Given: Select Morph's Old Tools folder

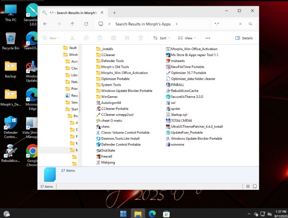Looking at the screenshot, I should click(x=112, y=67).
